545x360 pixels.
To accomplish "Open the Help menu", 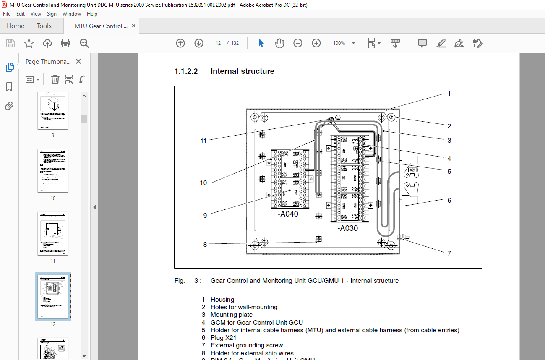I will 92,14.
